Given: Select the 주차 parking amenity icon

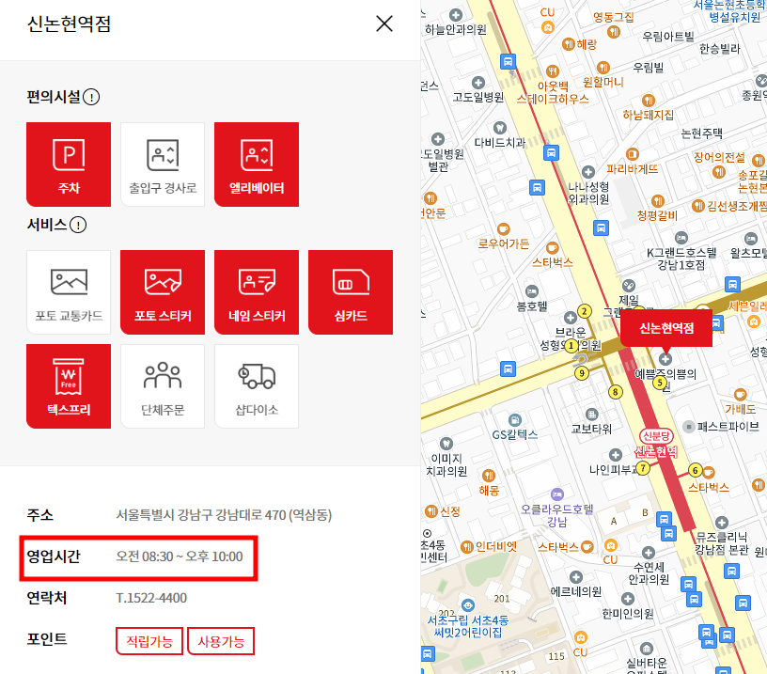Looking at the screenshot, I should point(68,164).
